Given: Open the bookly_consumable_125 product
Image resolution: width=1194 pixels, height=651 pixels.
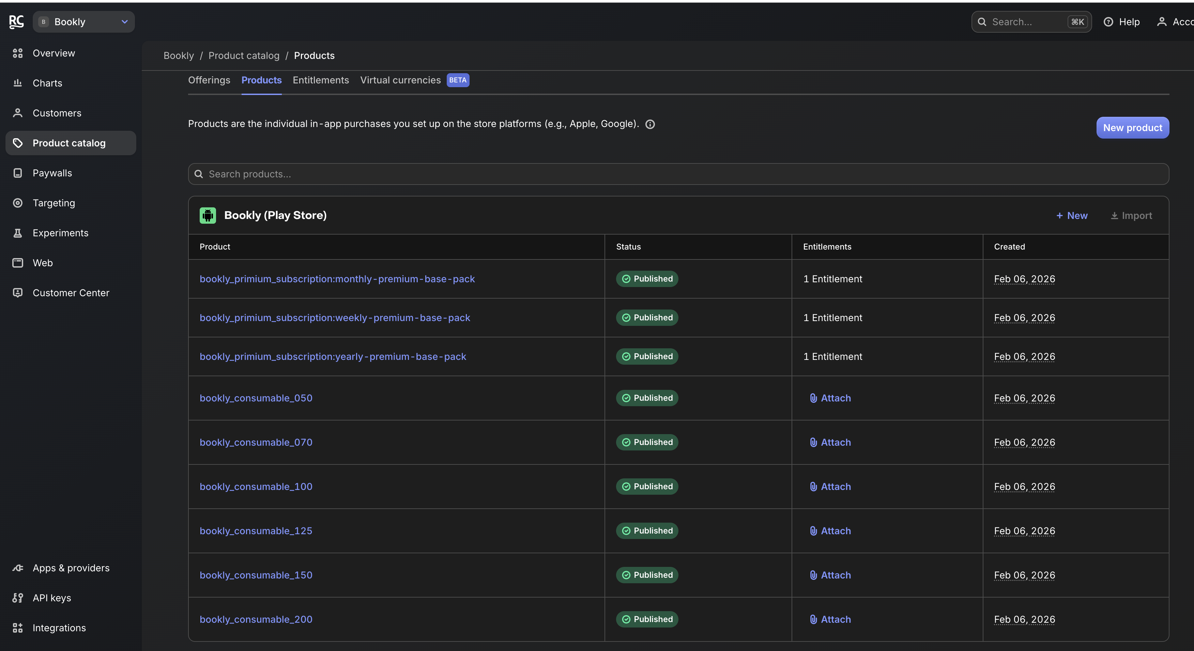Looking at the screenshot, I should (256, 530).
